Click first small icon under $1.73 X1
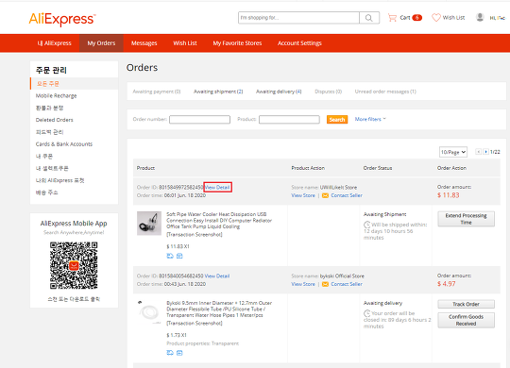Image resolution: width=510 pixels, height=368 pixels. tap(170, 353)
